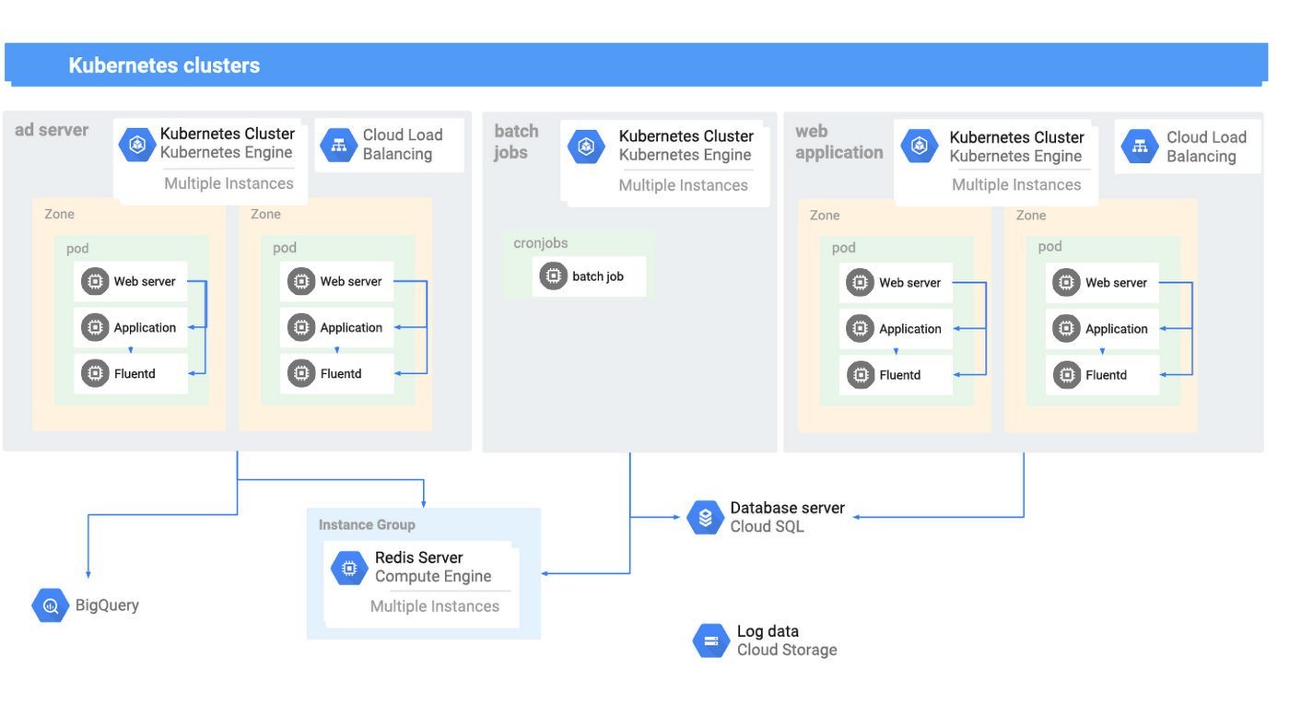Click the "pod" label in ad server's left zone
The height and width of the screenshot is (716, 1290).
click(x=77, y=249)
